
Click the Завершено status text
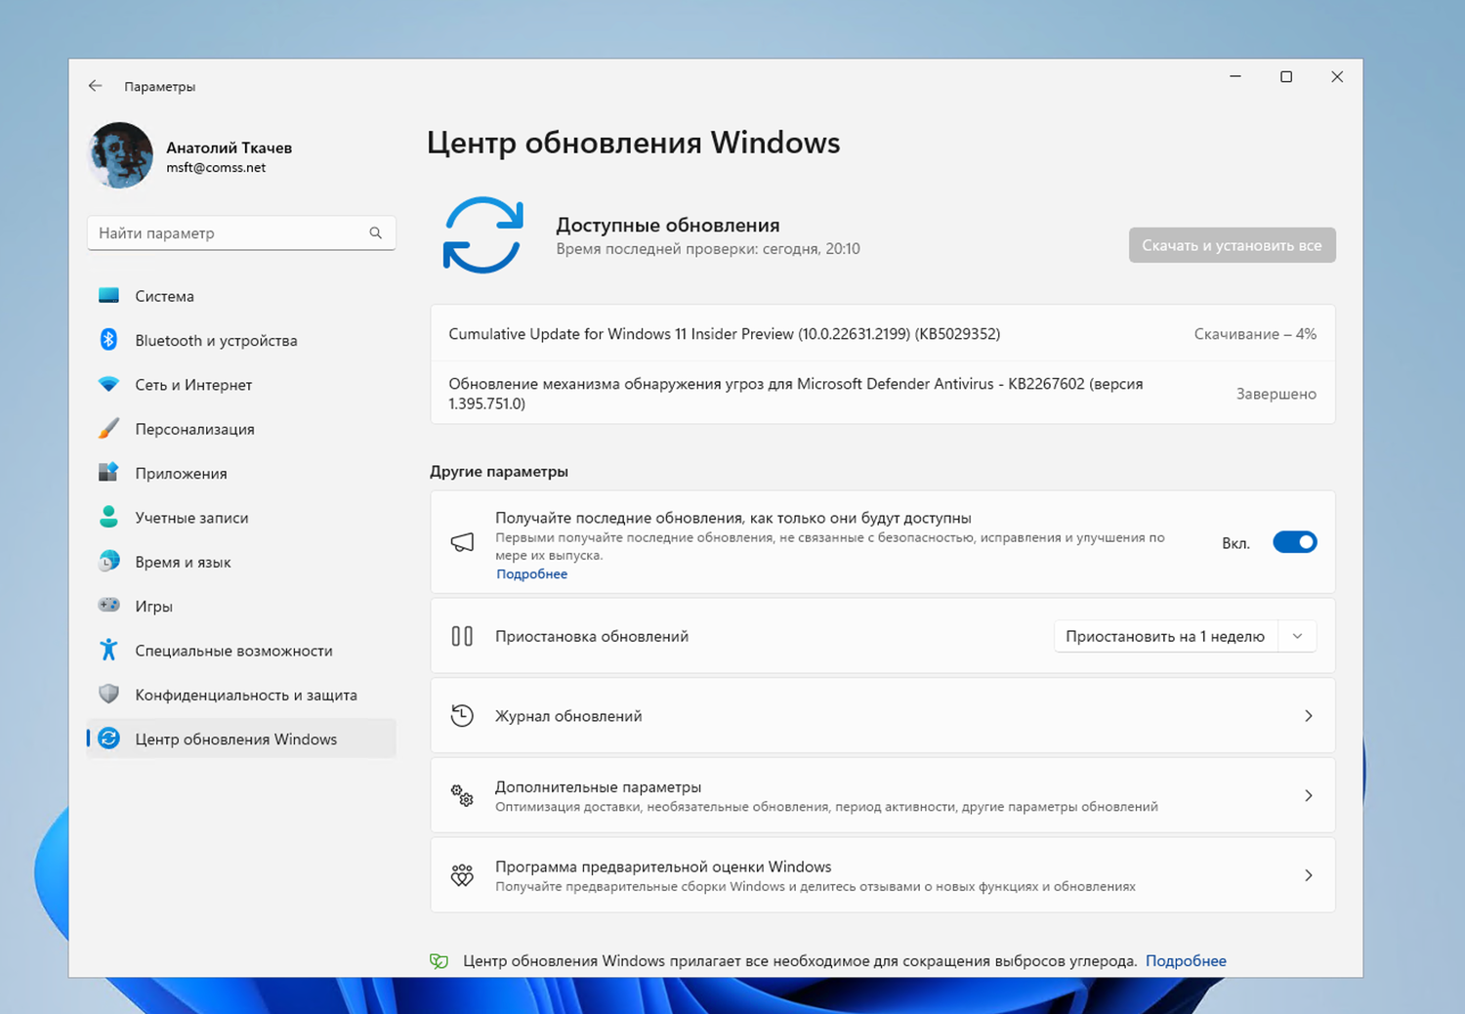[1277, 394]
